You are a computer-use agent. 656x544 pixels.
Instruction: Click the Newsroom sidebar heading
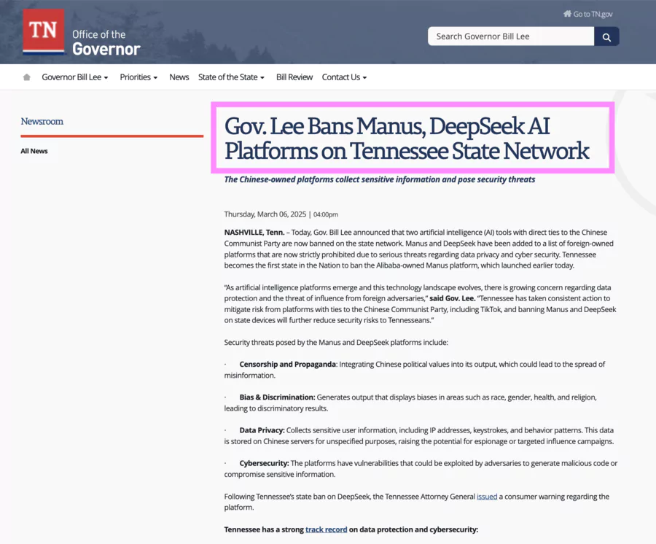pyautogui.click(x=42, y=121)
